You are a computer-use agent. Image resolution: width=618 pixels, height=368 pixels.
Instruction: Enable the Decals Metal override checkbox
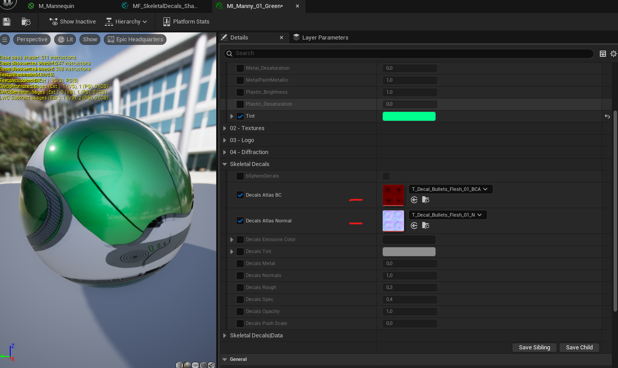(x=240, y=264)
